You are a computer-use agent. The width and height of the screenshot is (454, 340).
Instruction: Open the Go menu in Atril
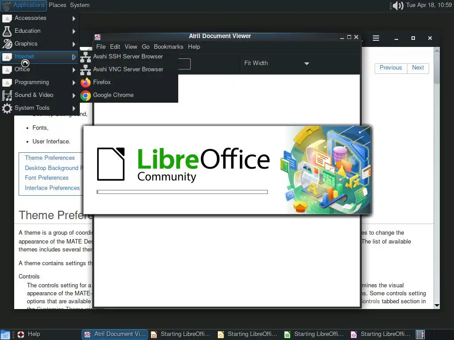tap(145, 46)
